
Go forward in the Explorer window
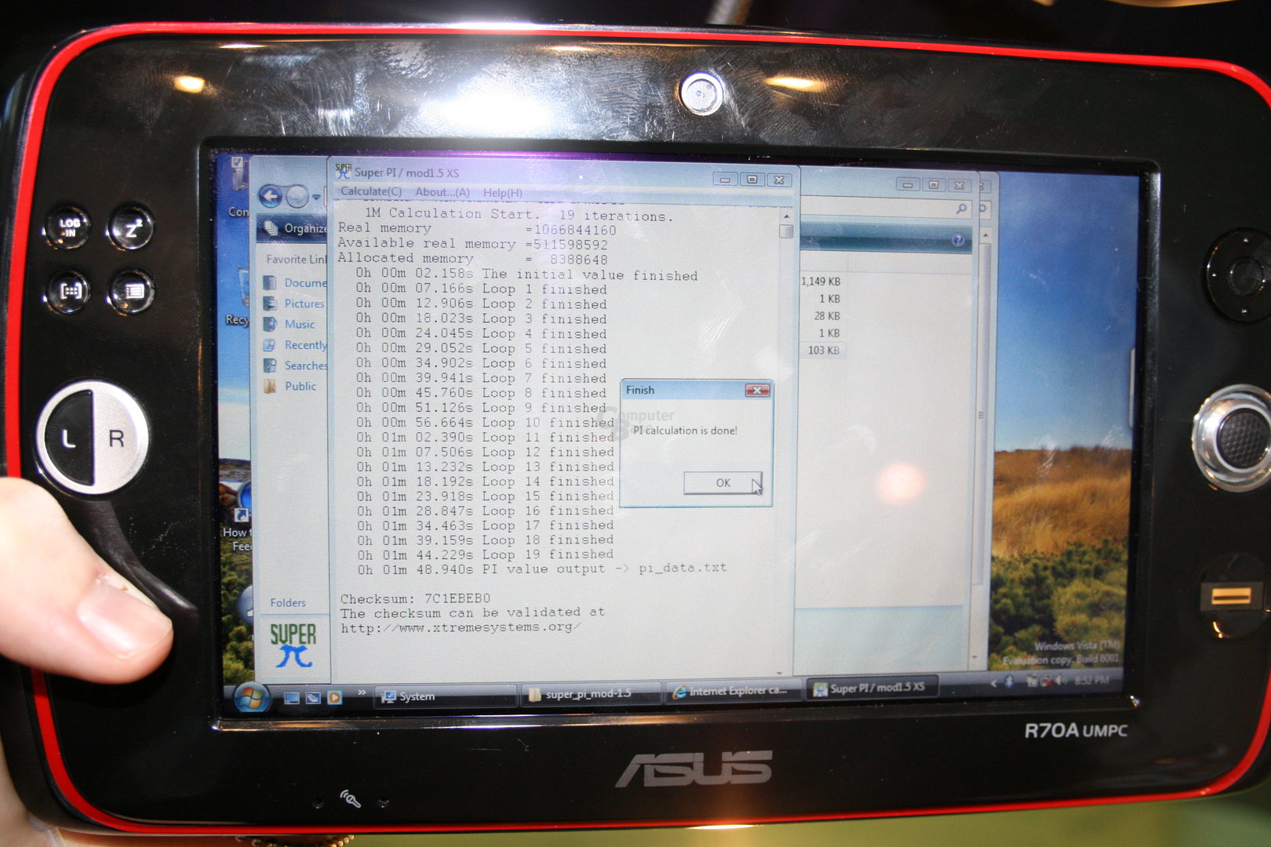pyautogui.click(x=297, y=196)
